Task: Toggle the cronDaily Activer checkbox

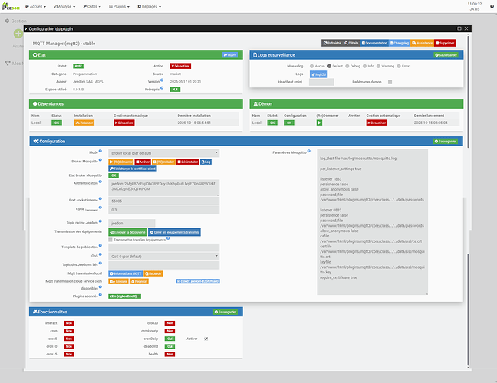Action: [206, 339]
